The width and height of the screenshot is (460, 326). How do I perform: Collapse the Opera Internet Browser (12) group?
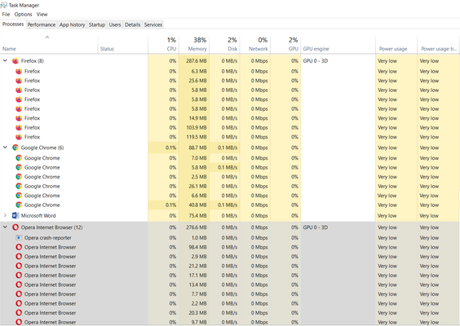click(5, 227)
